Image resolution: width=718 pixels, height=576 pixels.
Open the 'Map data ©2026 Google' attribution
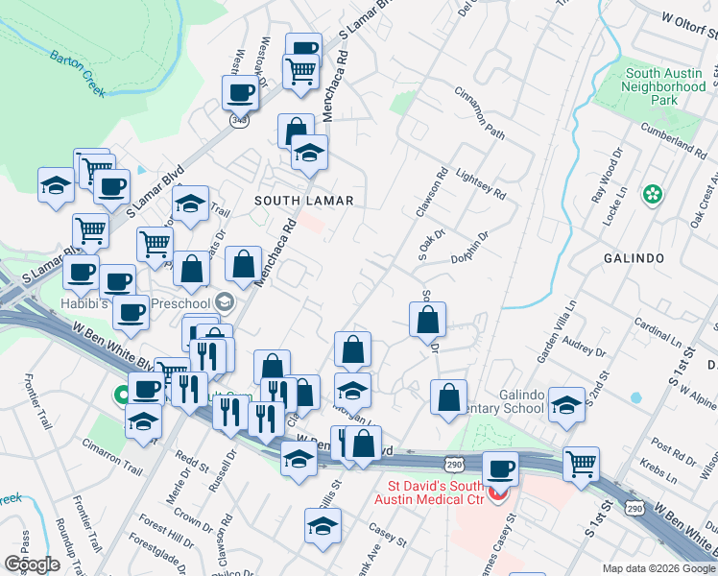[659, 568]
